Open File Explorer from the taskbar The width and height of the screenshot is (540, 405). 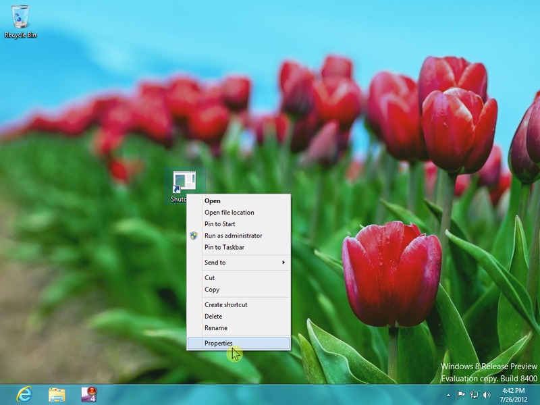coord(57,394)
